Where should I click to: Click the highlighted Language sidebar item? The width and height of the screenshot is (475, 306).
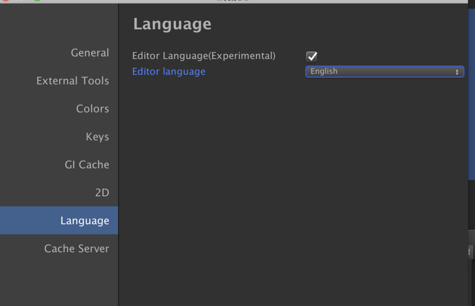pyautogui.click(x=84, y=221)
